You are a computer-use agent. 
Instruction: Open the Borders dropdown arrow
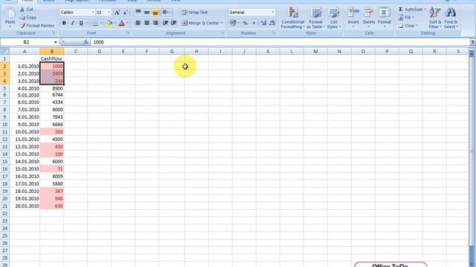point(101,23)
